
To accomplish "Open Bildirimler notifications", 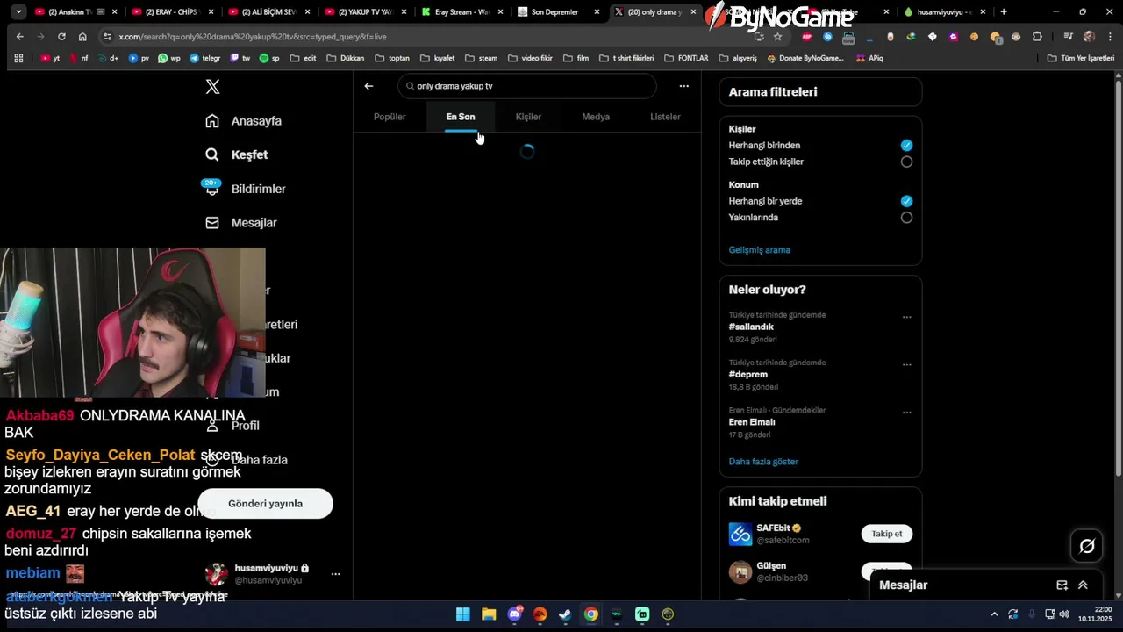I will (x=245, y=189).
